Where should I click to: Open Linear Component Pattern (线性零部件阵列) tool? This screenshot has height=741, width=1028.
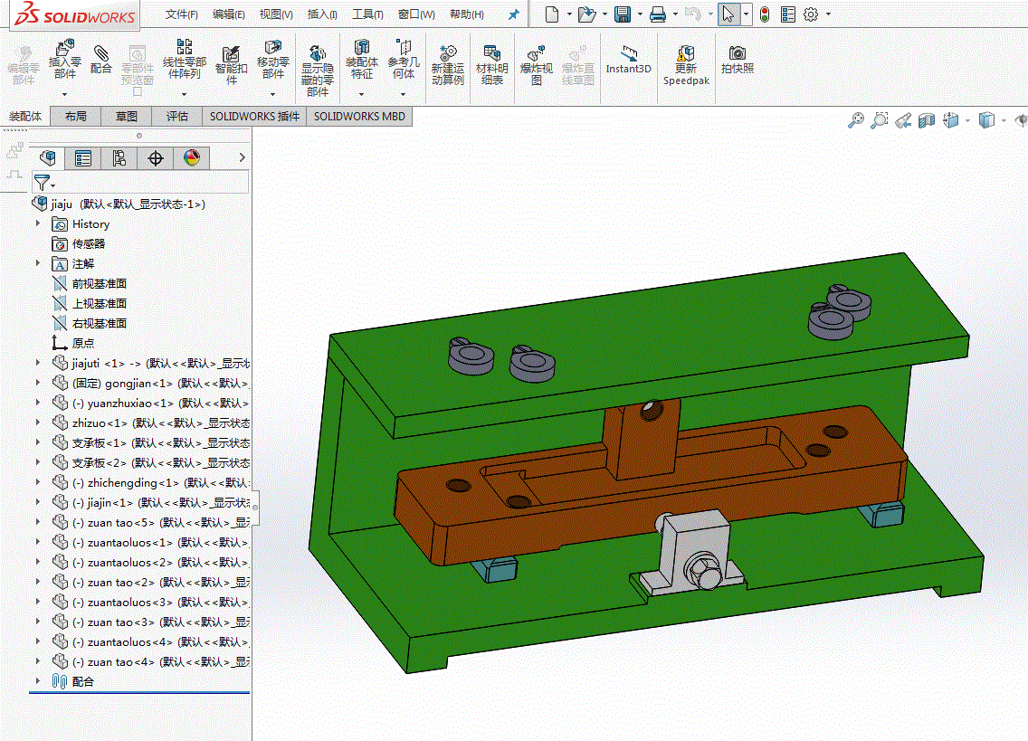[185, 60]
